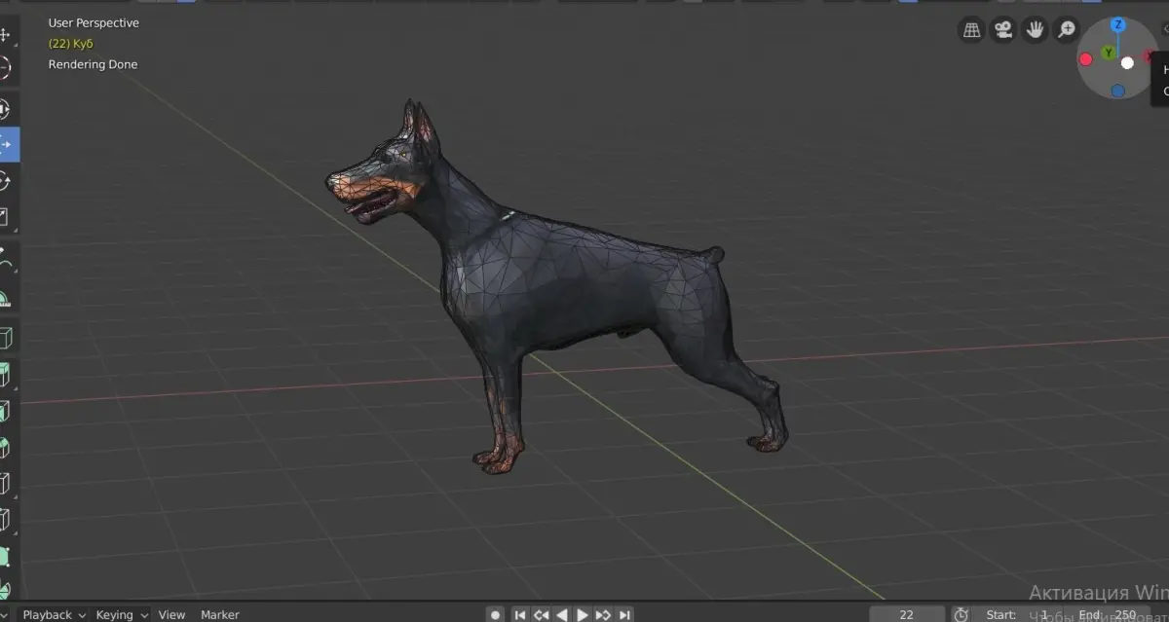Click the magnifier zoom view icon

tap(1067, 30)
